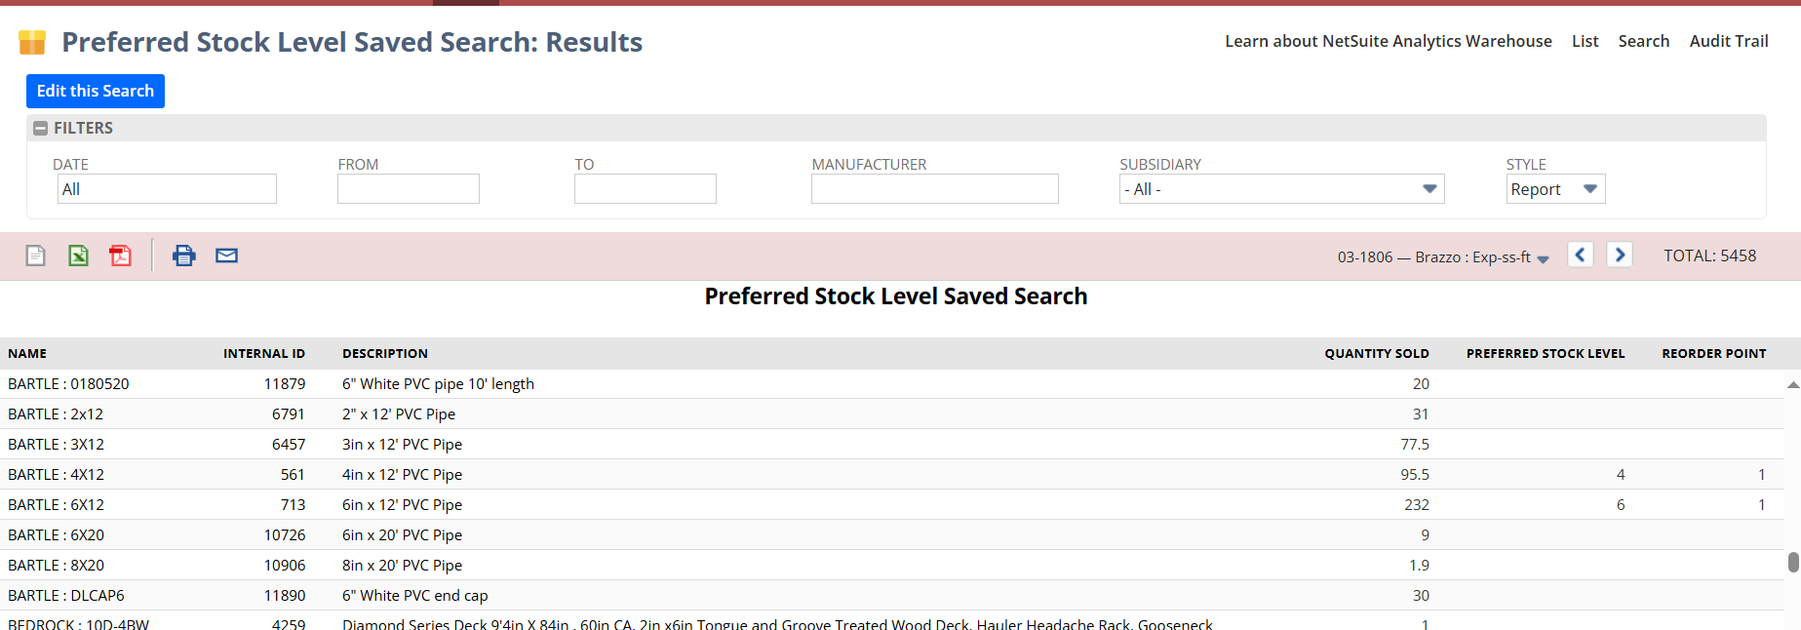Email the search results
Viewport: 1801px width, 630px height.
[226, 256]
